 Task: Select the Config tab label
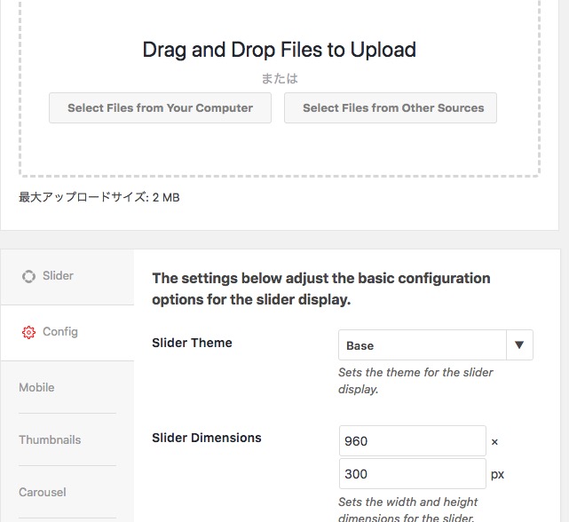pos(60,332)
